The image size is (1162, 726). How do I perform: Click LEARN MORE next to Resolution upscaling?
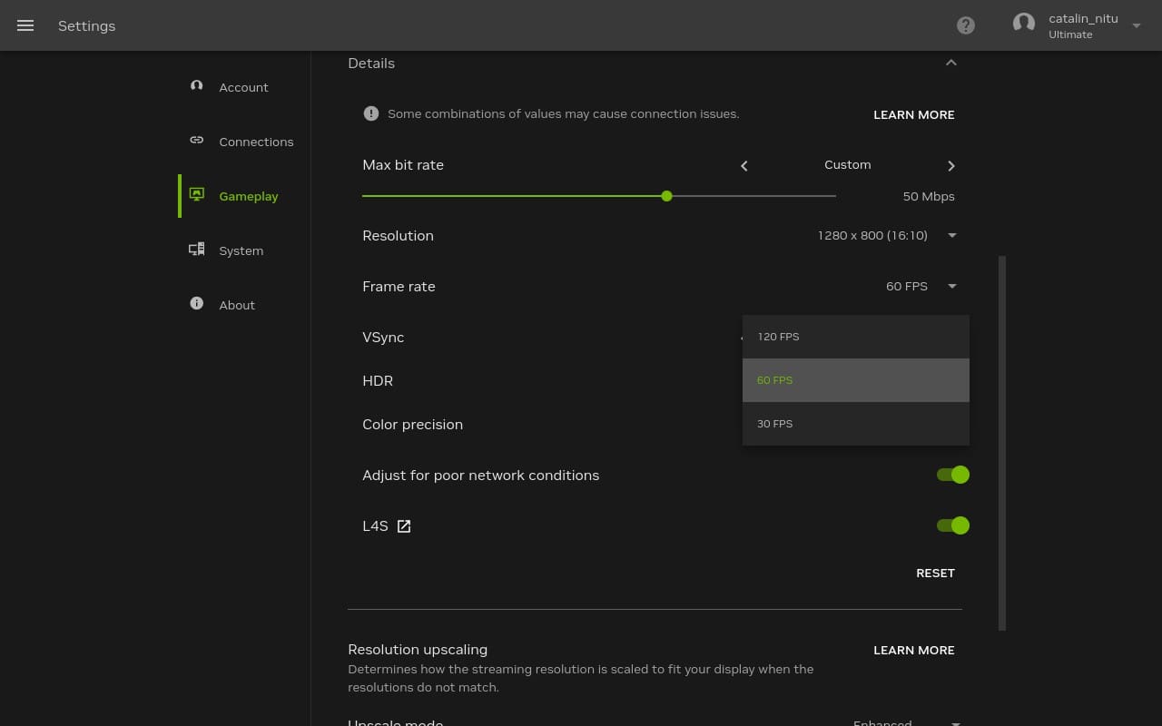(913, 651)
